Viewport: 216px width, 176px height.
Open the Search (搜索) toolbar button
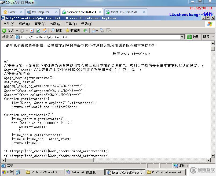(56, 31)
